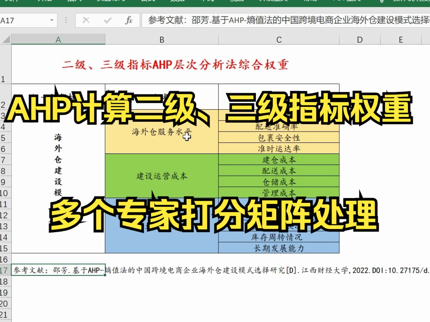The height and width of the screenshot is (322, 430).
Task: Select cell 配送成本
Action: coord(279,171)
